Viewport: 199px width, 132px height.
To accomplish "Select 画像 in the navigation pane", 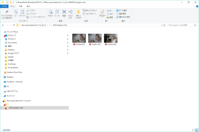I will tap(8, 46).
